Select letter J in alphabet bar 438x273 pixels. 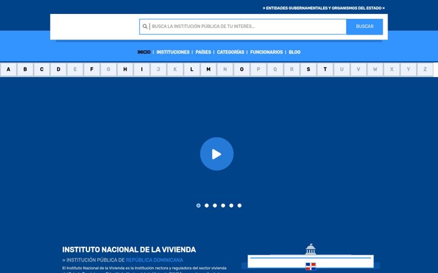pyautogui.click(x=158, y=69)
